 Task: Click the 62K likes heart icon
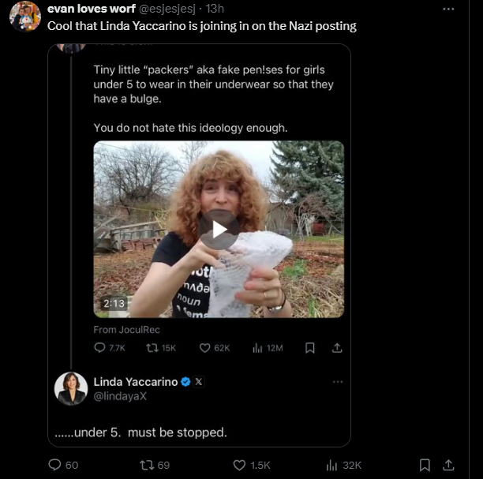point(204,347)
